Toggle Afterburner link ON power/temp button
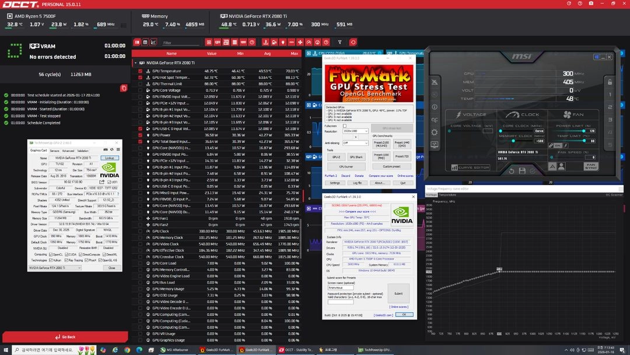This screenshot has height=355, width=630. pyautogui.click(x=558, y=145)
